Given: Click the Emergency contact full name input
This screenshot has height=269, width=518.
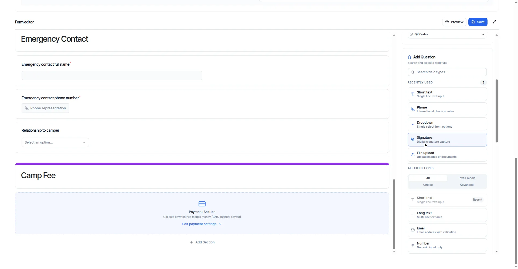Looking at the screenshot, I should tap(112, 76).
